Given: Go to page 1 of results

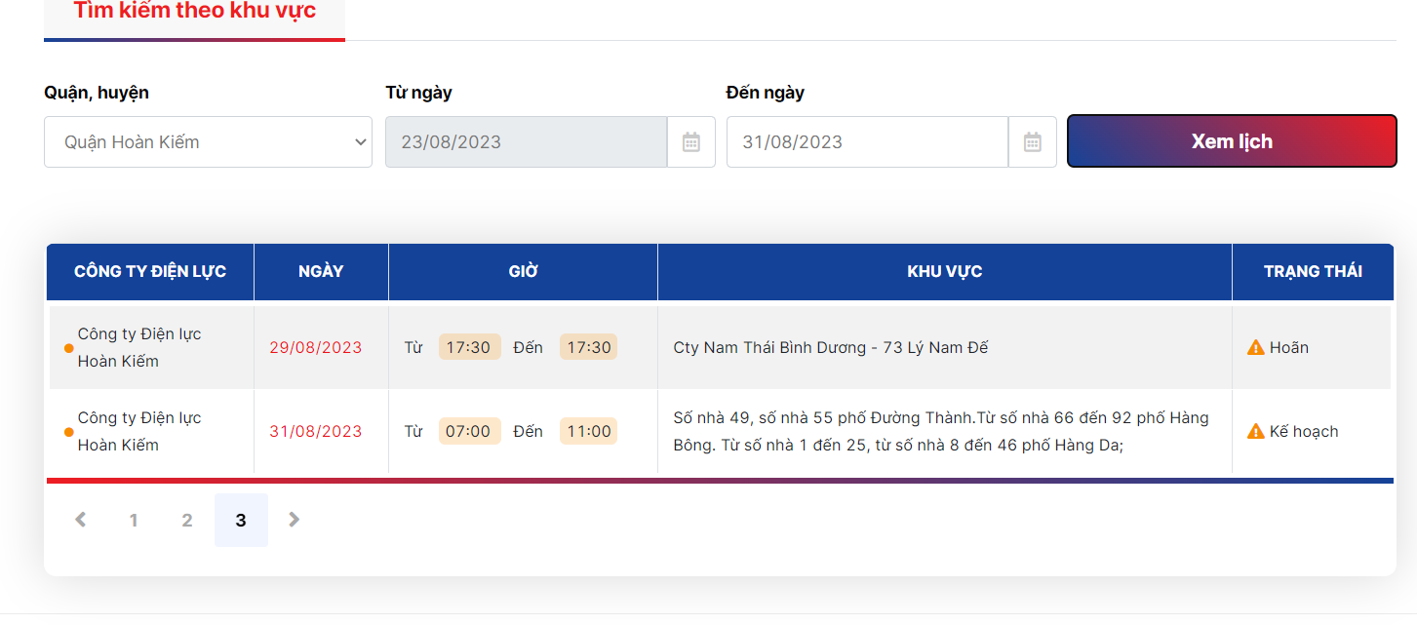Looking at the screenshot, I should pyautogui.click(x=134, y=521).
